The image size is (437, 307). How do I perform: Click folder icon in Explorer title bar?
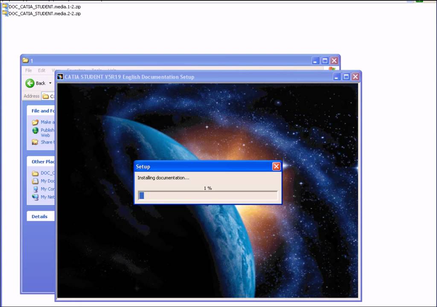[26, 60]
